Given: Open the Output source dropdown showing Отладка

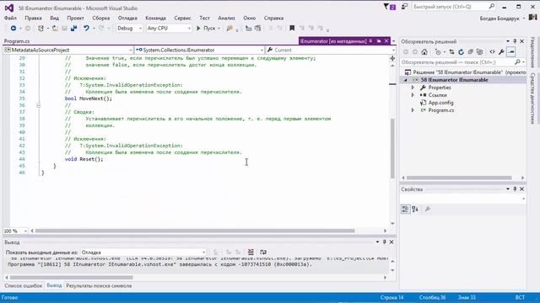Looking at the screenshot, I should point(143,252).
